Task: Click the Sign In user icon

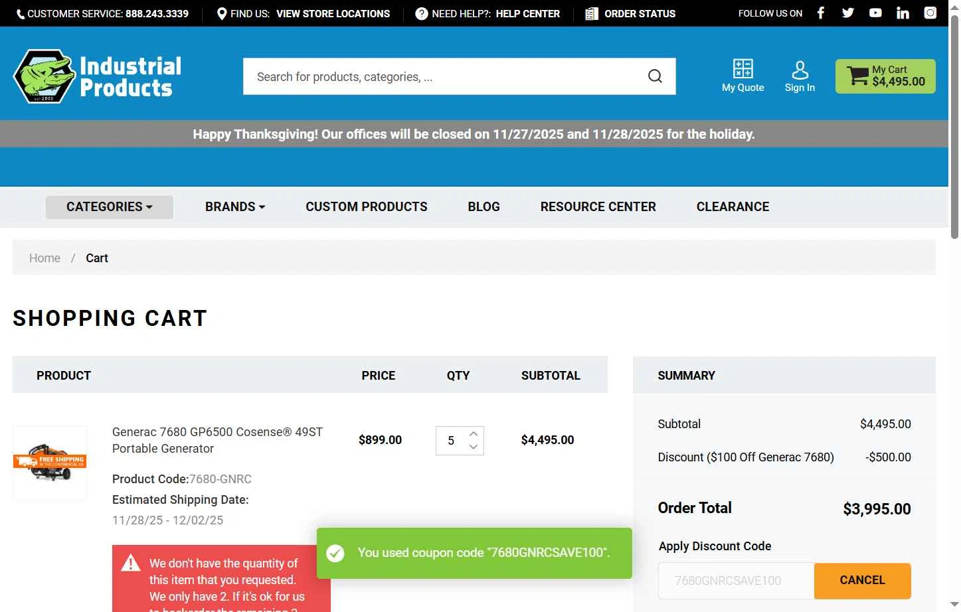Action: tap(800, 69)
